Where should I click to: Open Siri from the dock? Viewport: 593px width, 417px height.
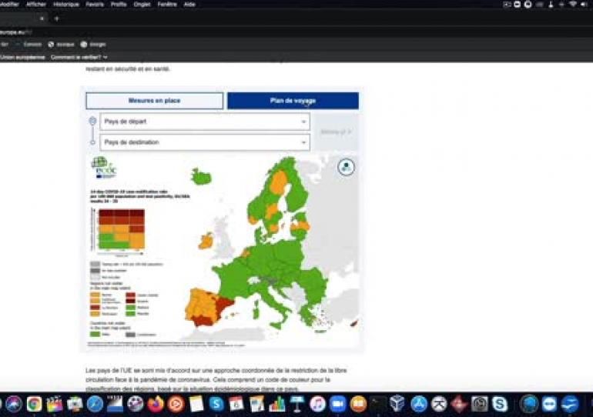tap(14, 404)
